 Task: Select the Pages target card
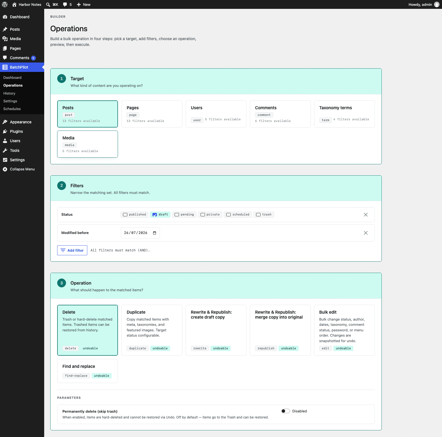point(152,114)
